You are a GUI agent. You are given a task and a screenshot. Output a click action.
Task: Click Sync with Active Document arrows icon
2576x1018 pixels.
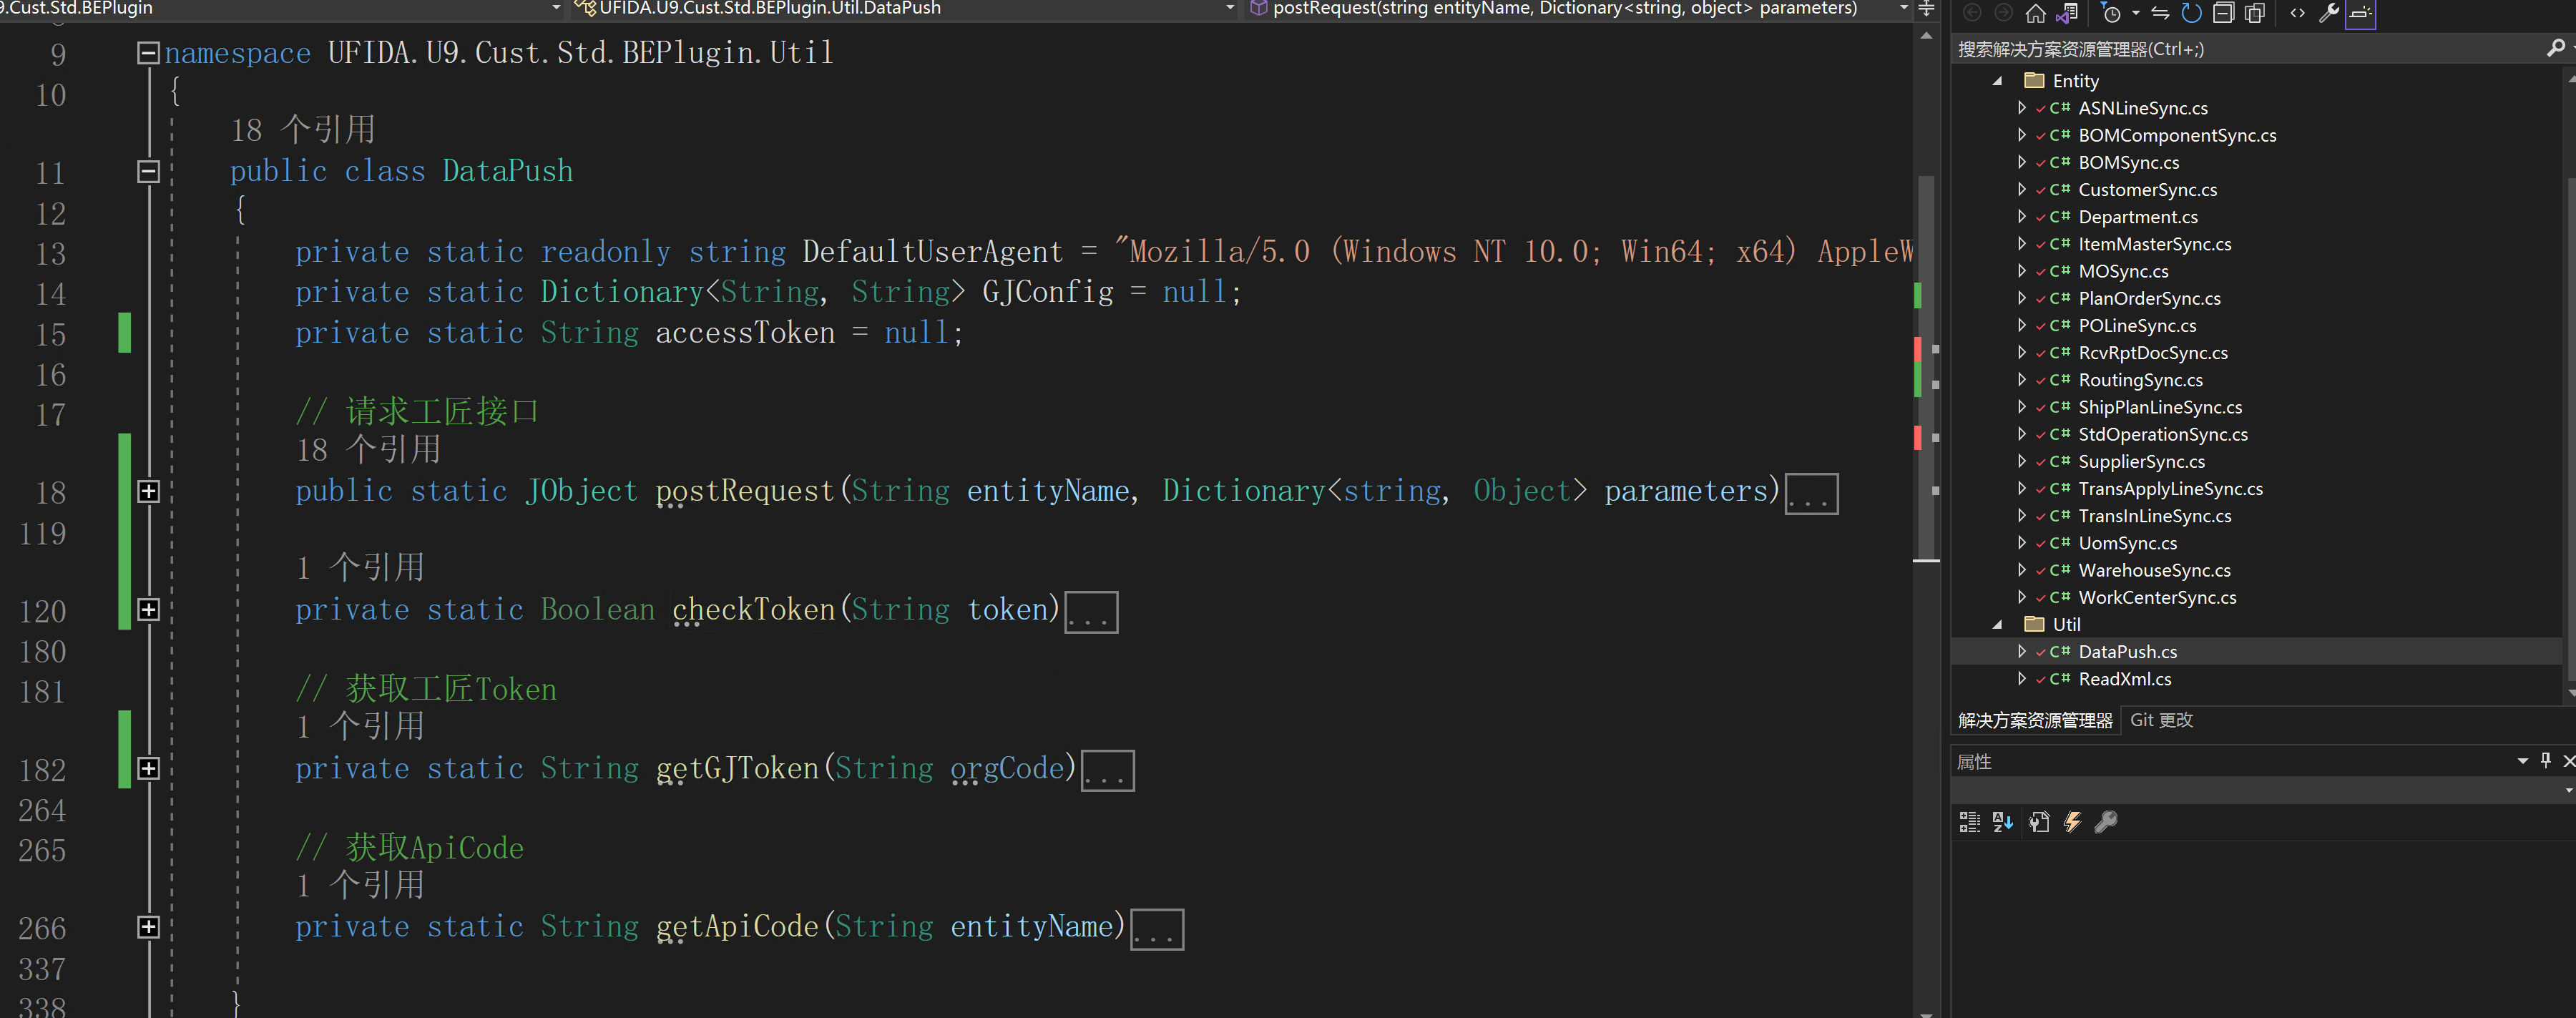pos(2160,13)
